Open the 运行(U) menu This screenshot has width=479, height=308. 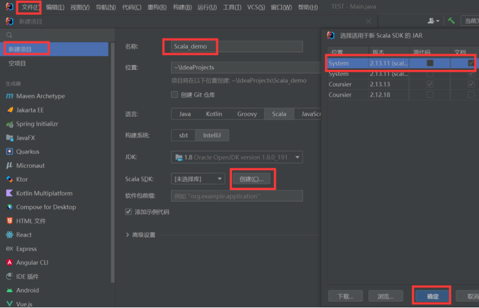click(207, 7)
